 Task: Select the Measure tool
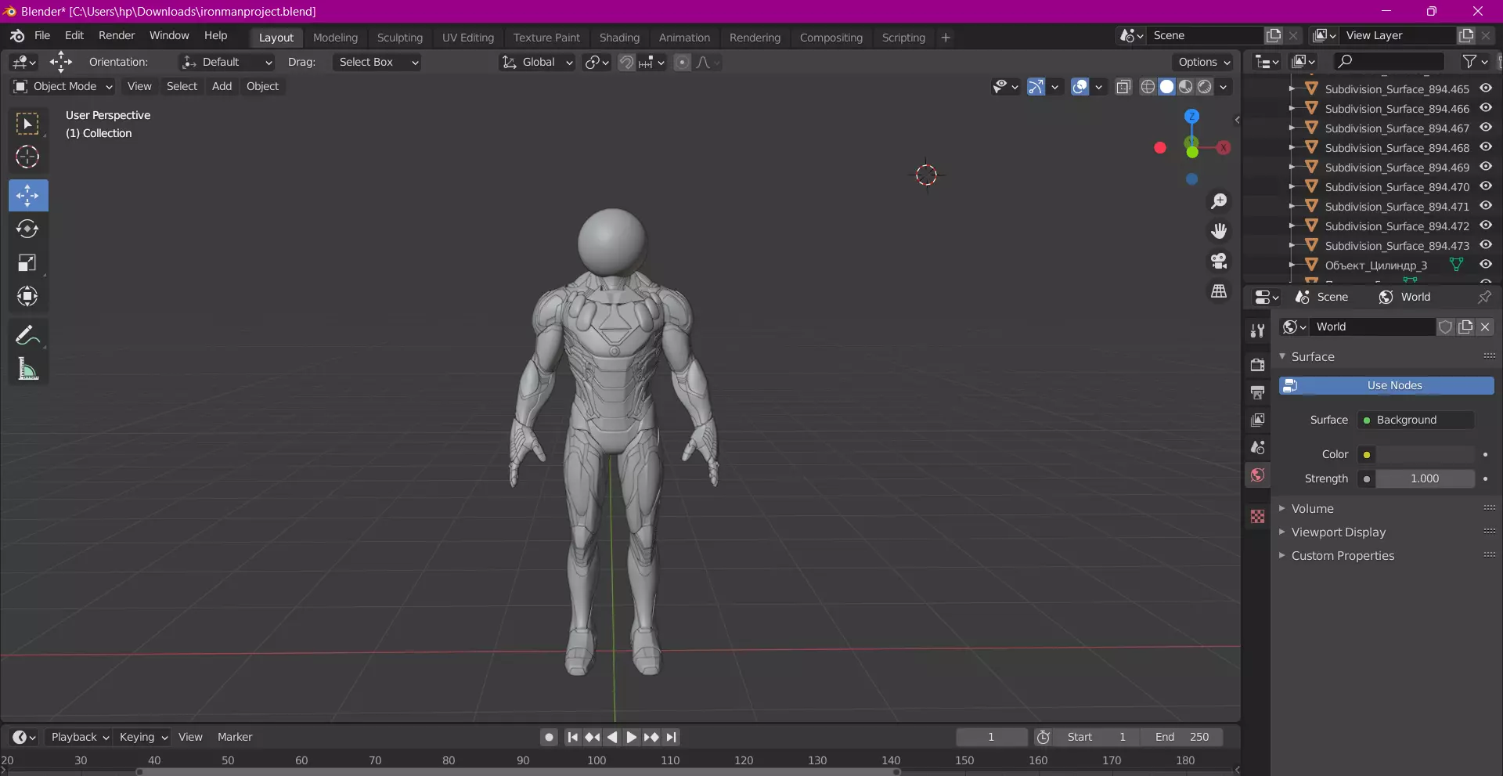28,369
